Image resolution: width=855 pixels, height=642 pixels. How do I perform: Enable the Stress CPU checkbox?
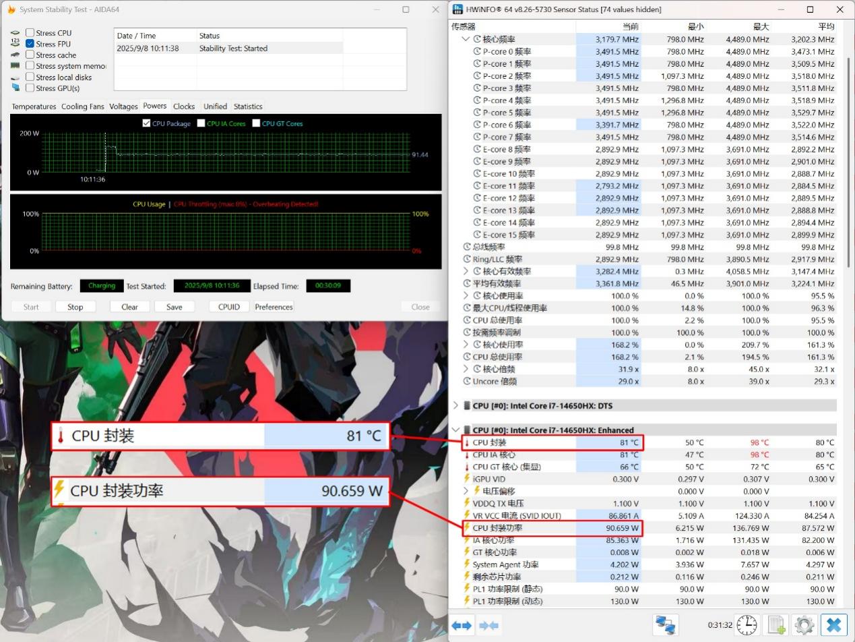(30, 32)
